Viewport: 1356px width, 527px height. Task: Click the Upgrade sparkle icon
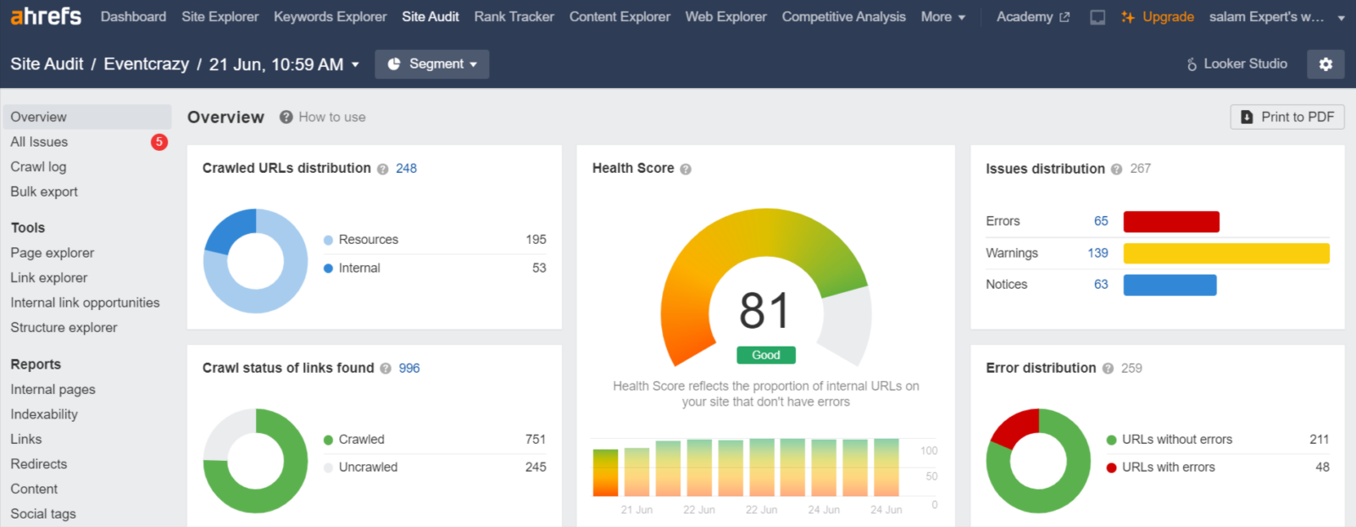point(1127,17)
